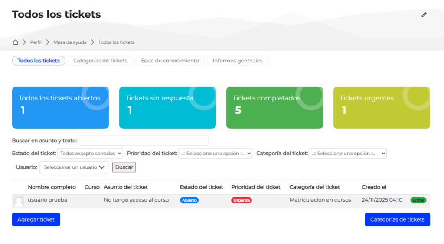444x244 pixels.
Task: Open the Mesa de ayuda breadcrumb link
Action: [70, 42]
